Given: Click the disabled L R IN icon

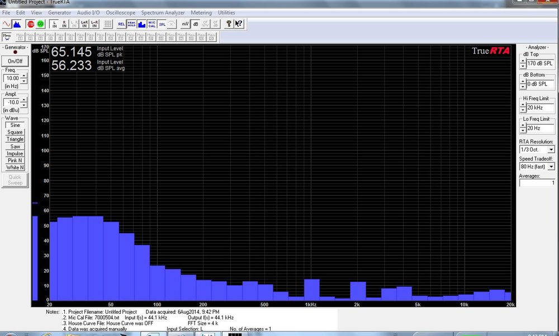Looking at the screenshot, I should [74, 24].
